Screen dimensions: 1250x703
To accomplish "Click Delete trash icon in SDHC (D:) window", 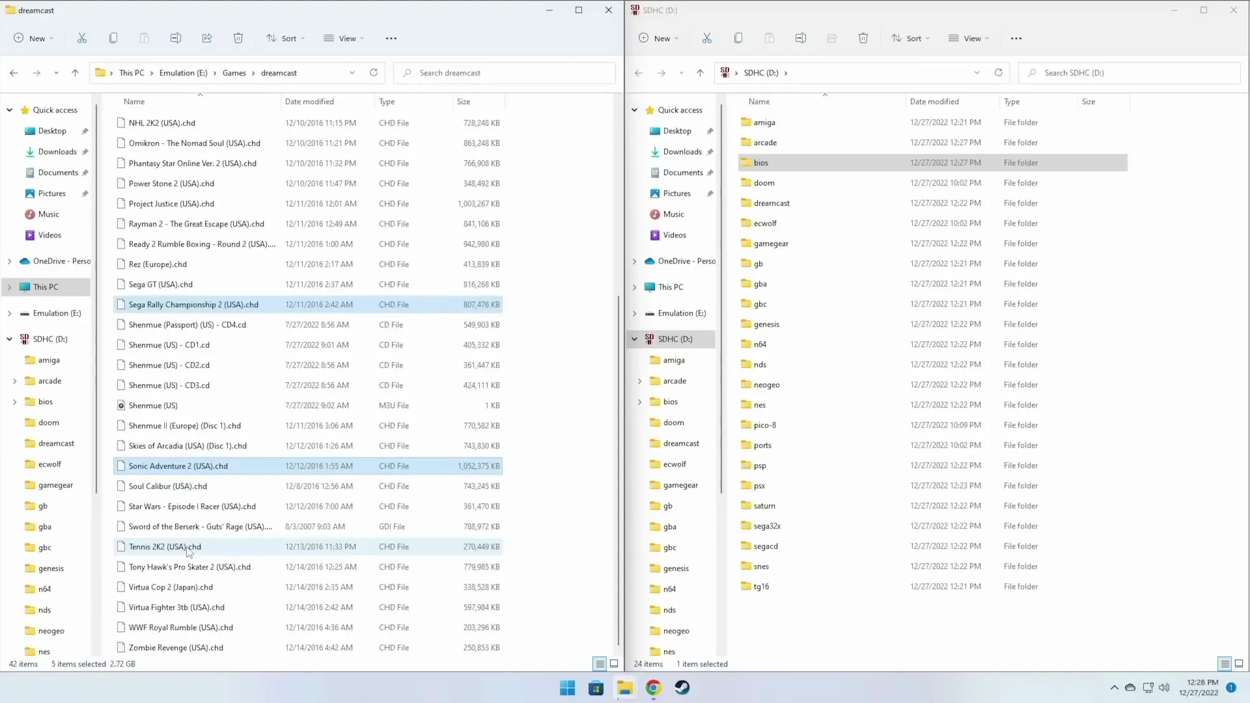I will pyautogui.click(x=863, y=38).
